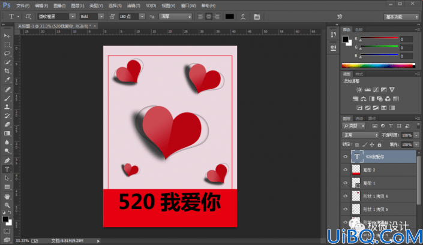Image resolution: width=423 pixels, height=245 pixels.
Task: Select the Clone Stamp tool
Action: (7, 107)
